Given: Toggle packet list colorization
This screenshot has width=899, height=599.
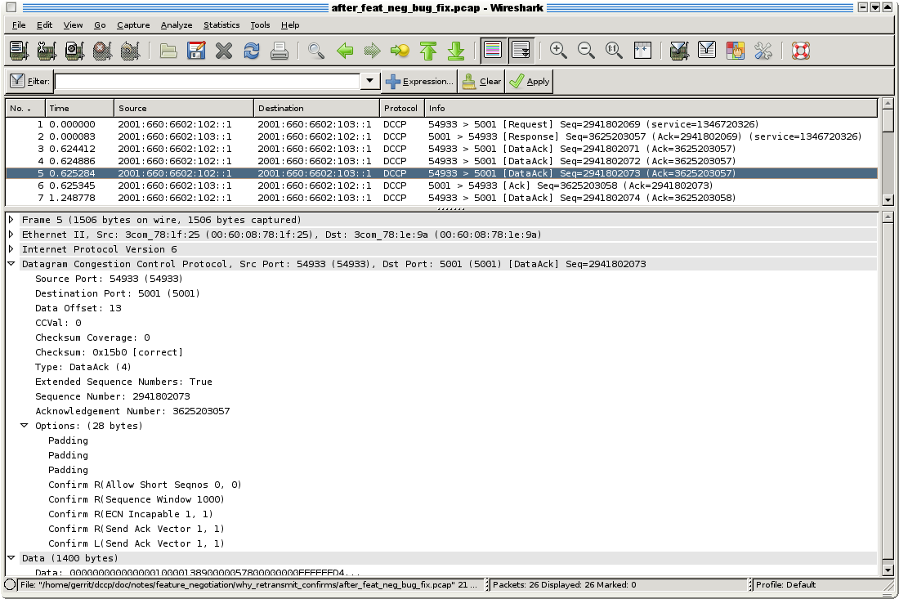Looking at the screenshot, I should coord(491,50).
